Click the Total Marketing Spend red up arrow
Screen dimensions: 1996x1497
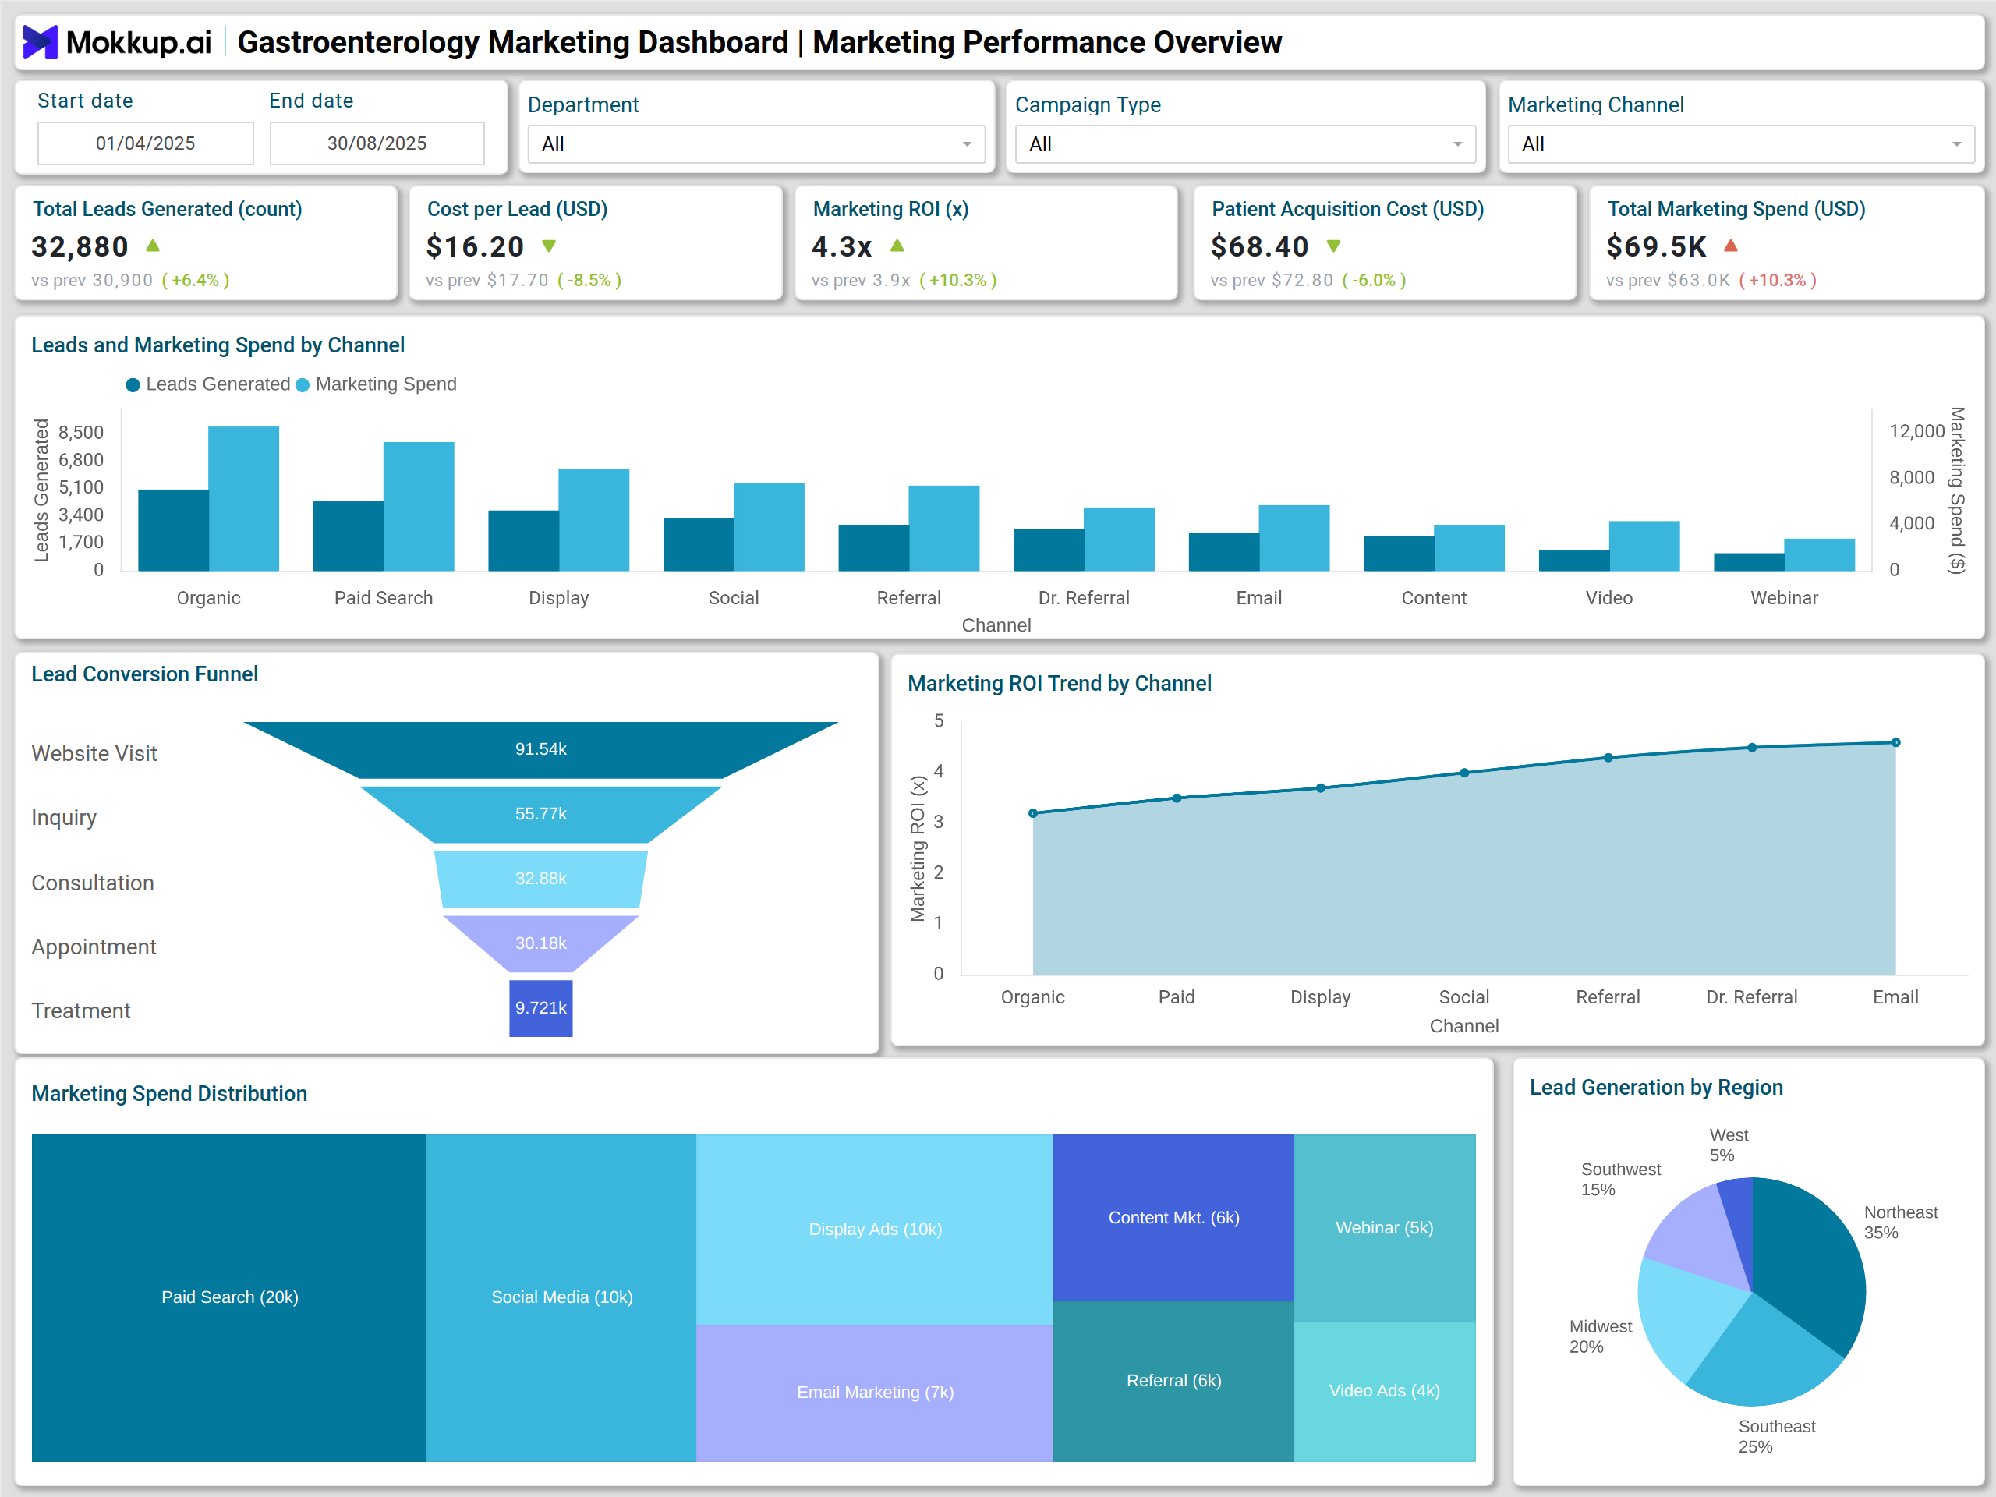(x=1730, y=246)
